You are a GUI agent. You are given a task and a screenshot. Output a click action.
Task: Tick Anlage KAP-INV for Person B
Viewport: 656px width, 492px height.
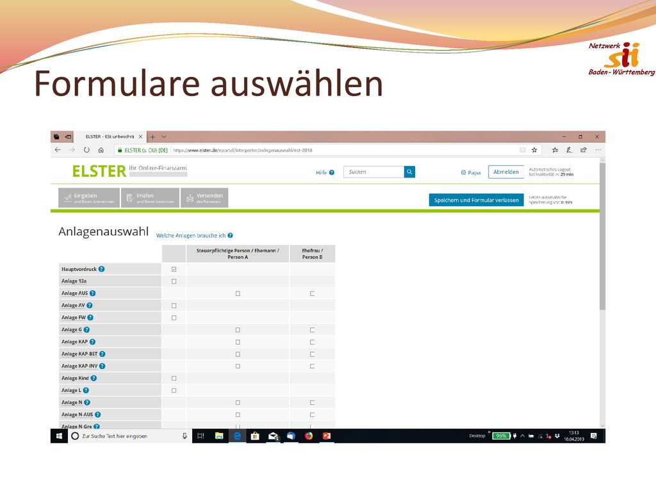click(x=312, y=366)
